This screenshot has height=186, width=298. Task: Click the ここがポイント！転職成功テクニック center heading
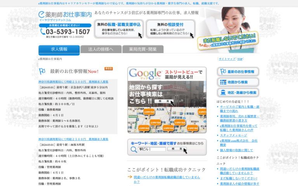[166, 170]
